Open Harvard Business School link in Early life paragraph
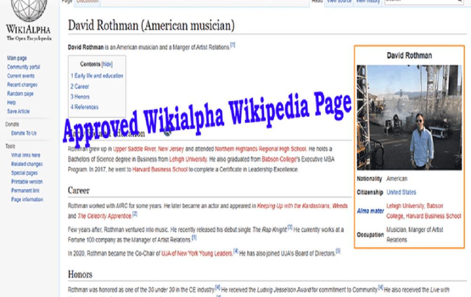Viewport: 471px width, 297px height. click(x=160, y=169)
